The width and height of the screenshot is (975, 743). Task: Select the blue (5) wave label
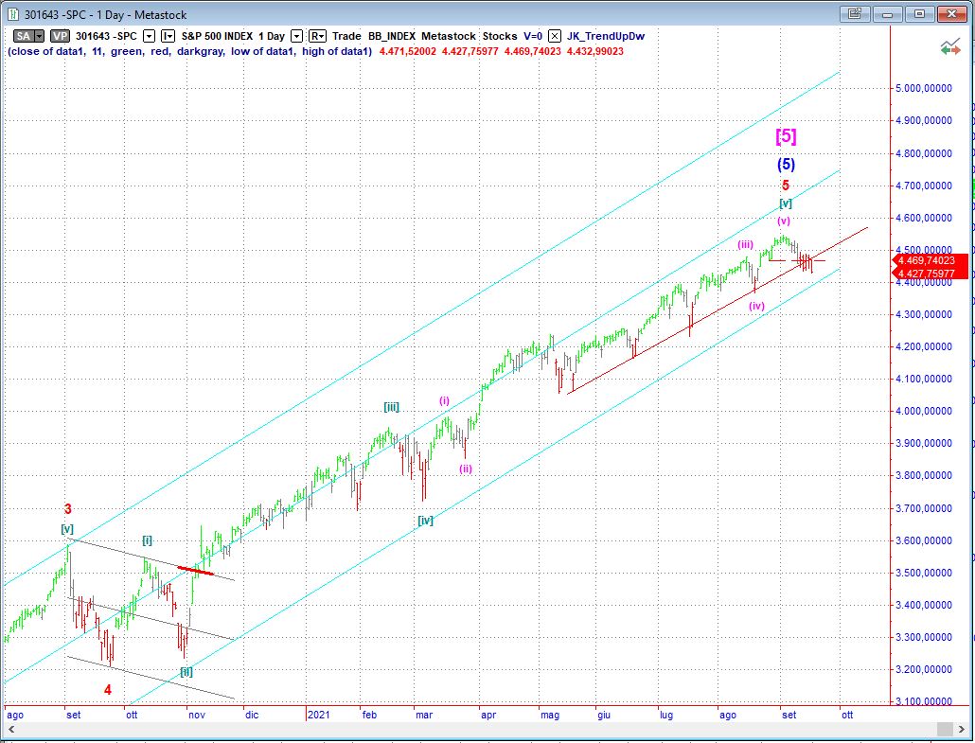coord(786,164)
